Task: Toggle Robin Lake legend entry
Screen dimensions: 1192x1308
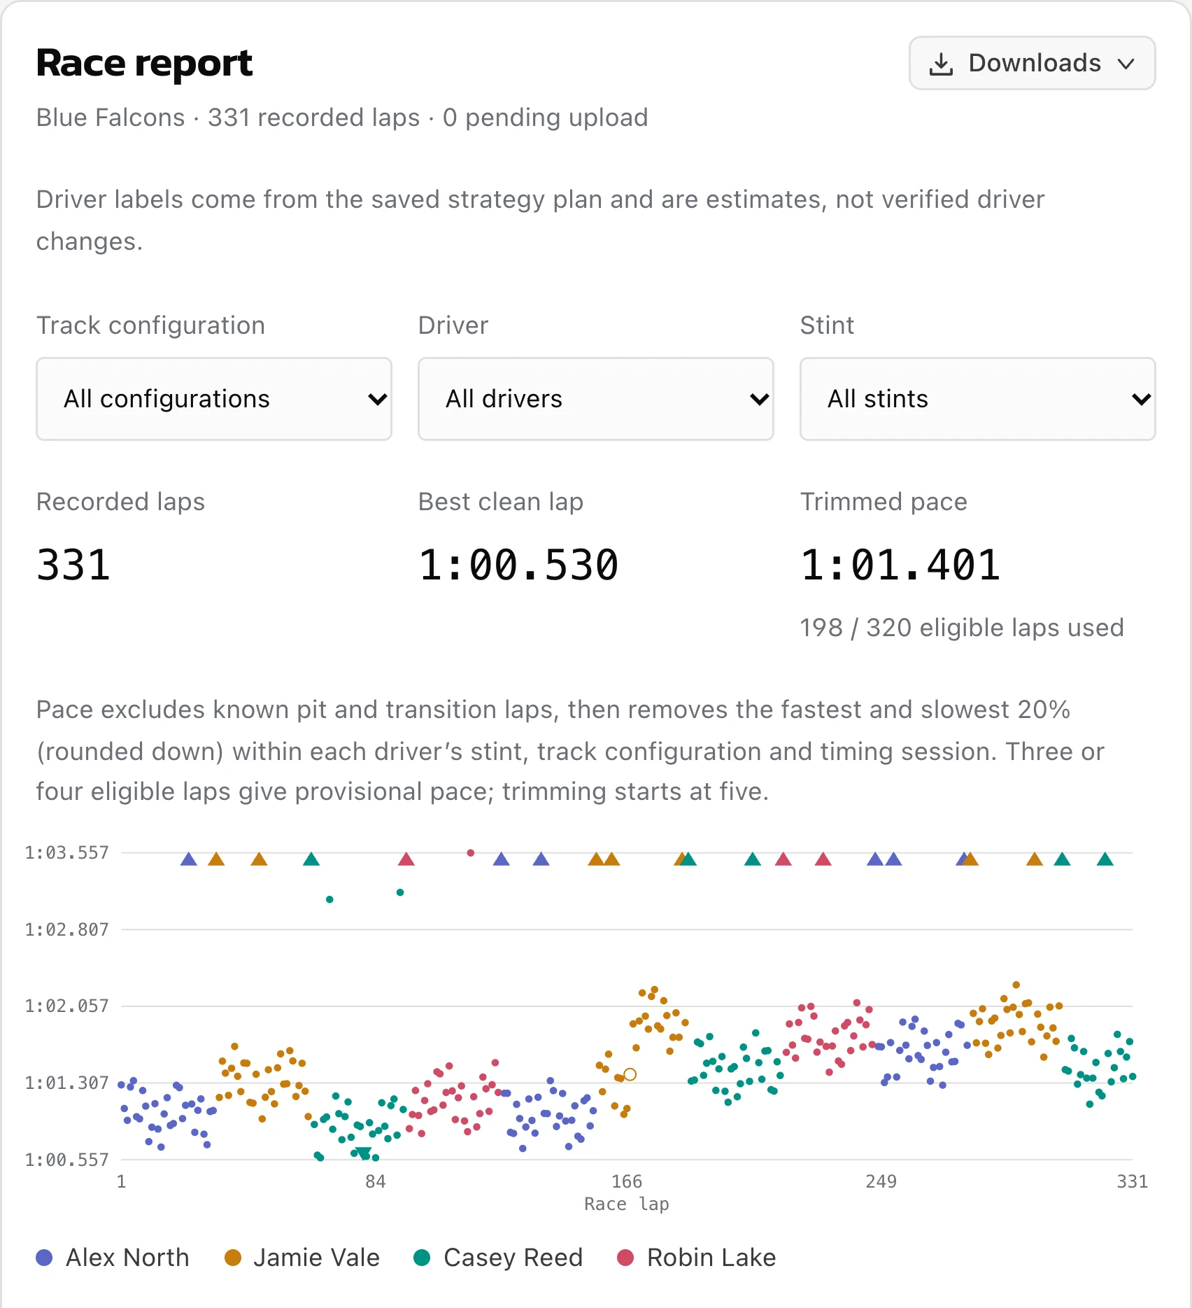Action: point(697,1258)
